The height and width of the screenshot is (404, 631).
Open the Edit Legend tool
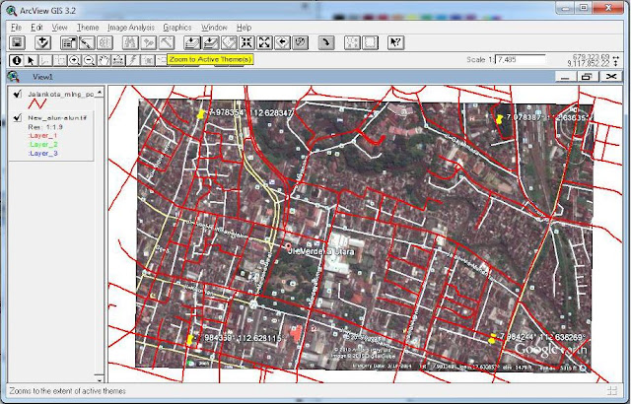(87, 42)
